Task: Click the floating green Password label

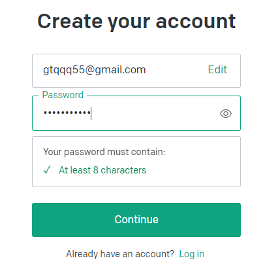Action: click(x=63, y=95)
